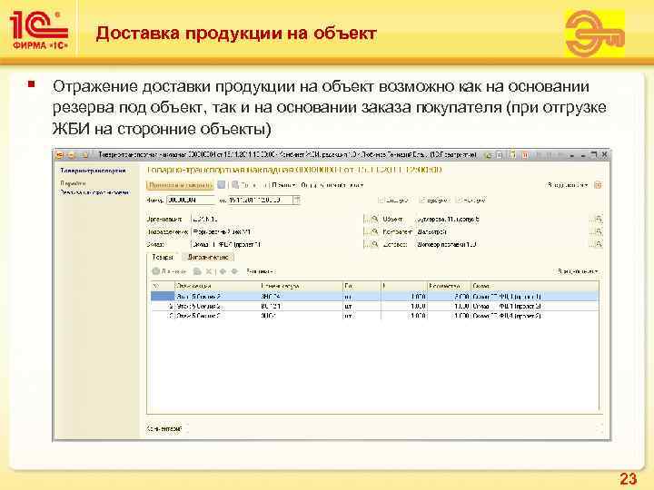Image resolution: width=654 pixels, height=490 pixels.
Task: Click the save diskette icon beside Провести и закрыть
Action: [x=222, y=184]
